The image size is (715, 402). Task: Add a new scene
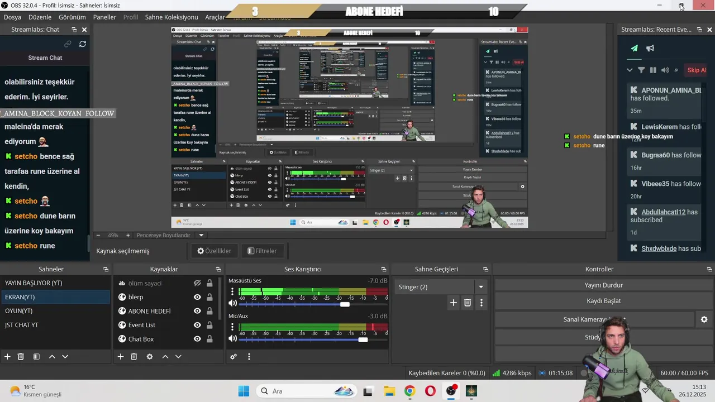(7, 357)
